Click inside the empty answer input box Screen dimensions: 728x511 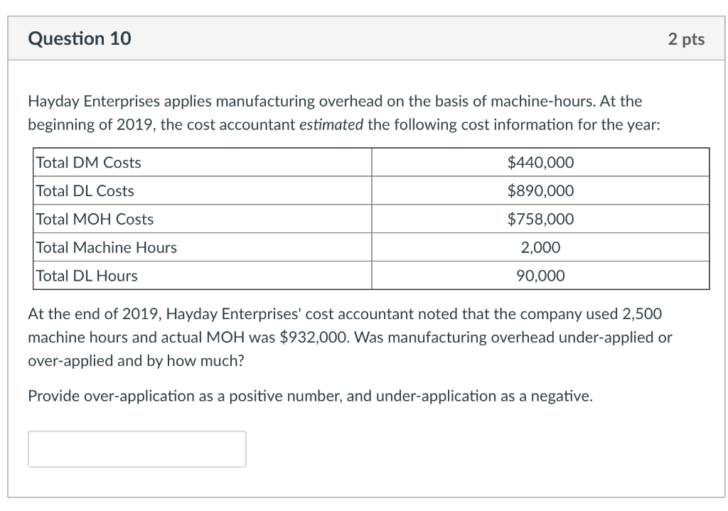point(136,448)
